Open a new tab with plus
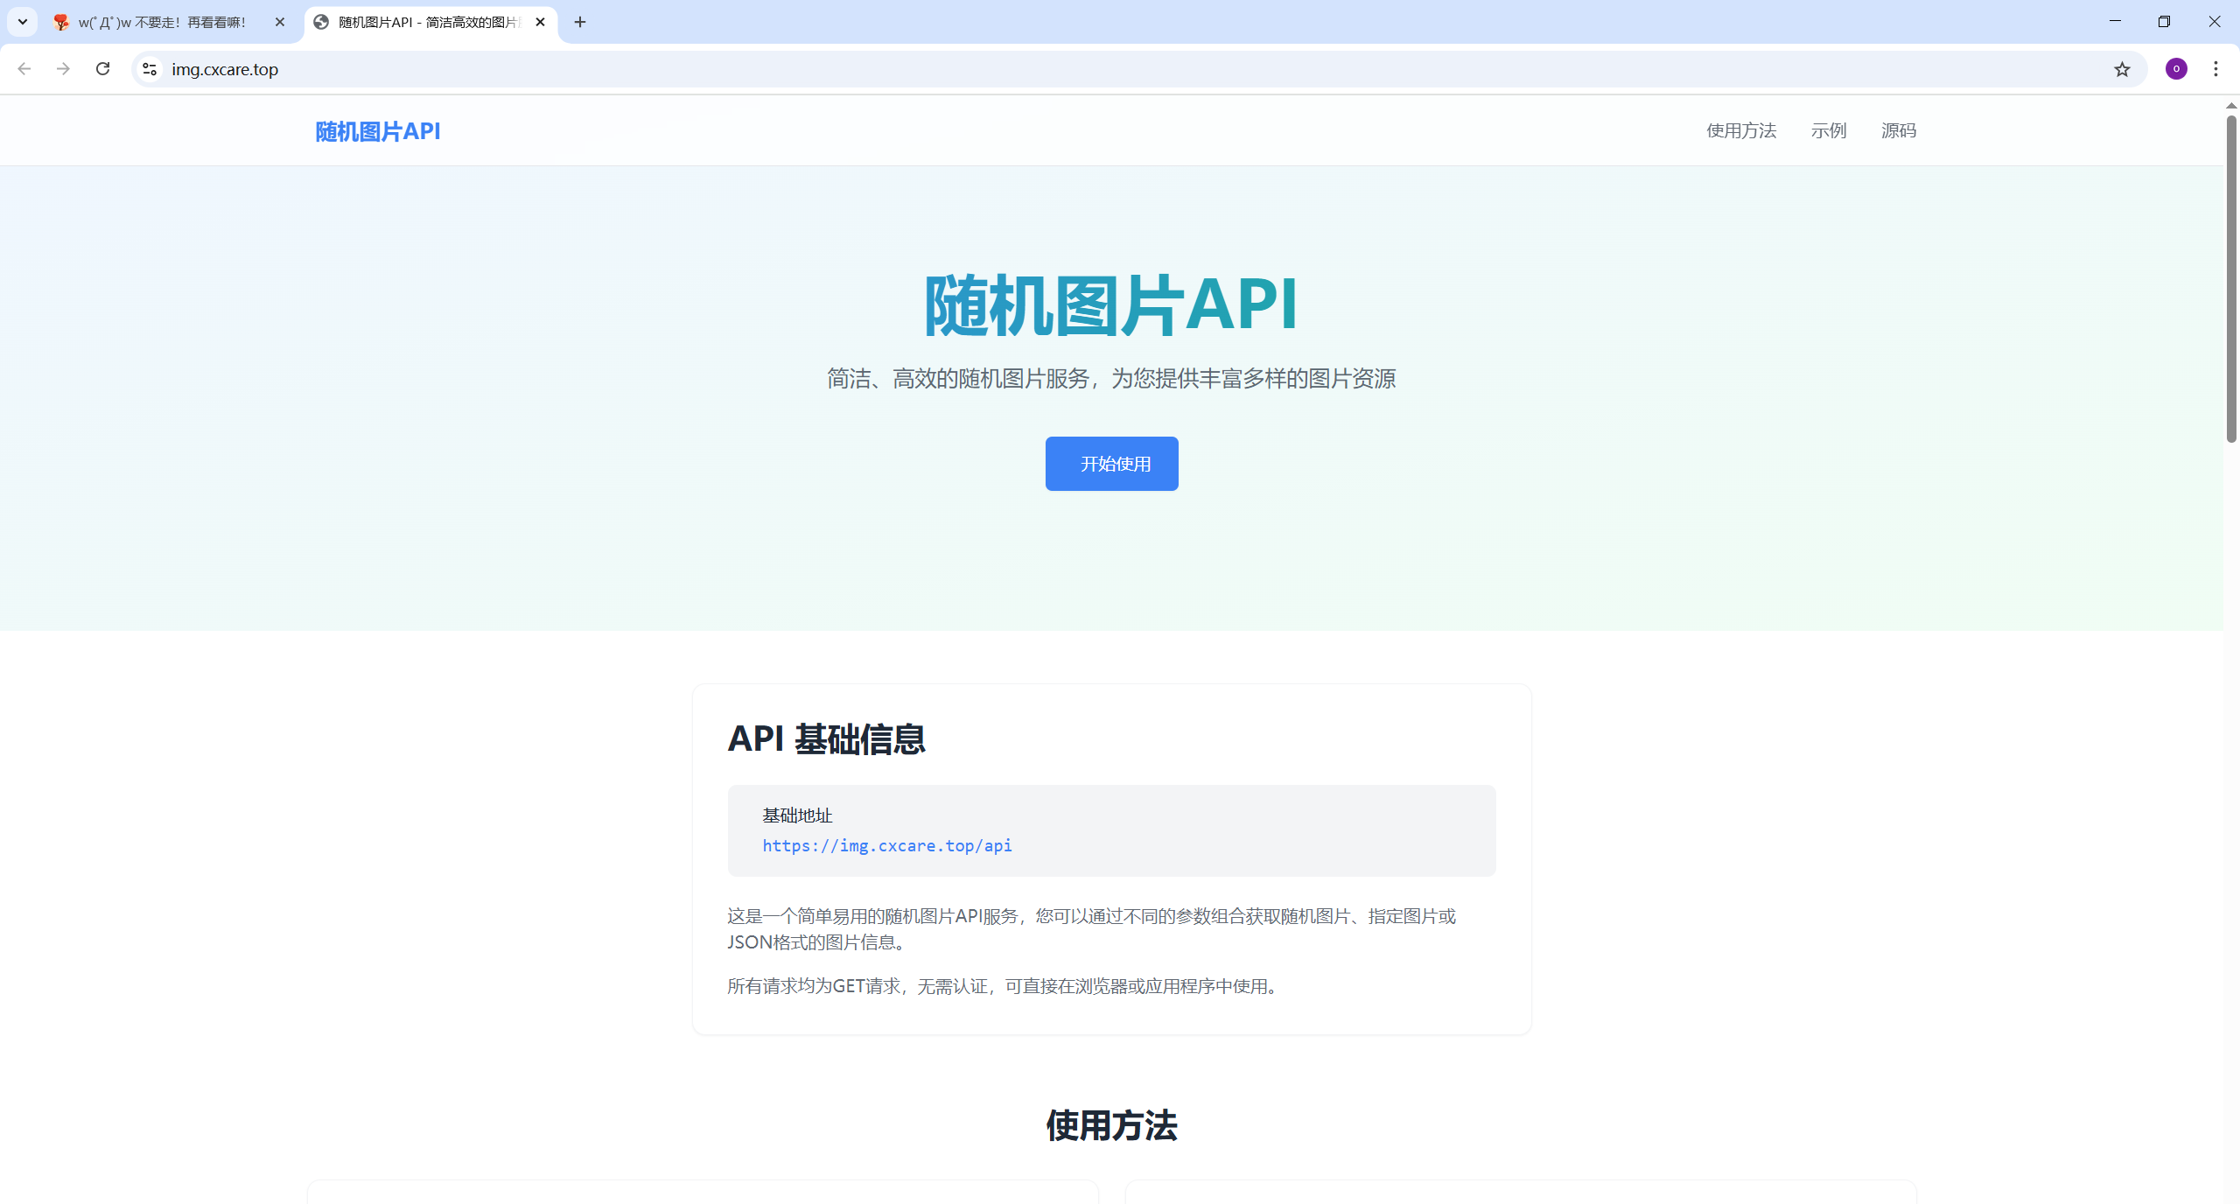This screenshot has height=1204, width=2240. (x=580, y=22)
